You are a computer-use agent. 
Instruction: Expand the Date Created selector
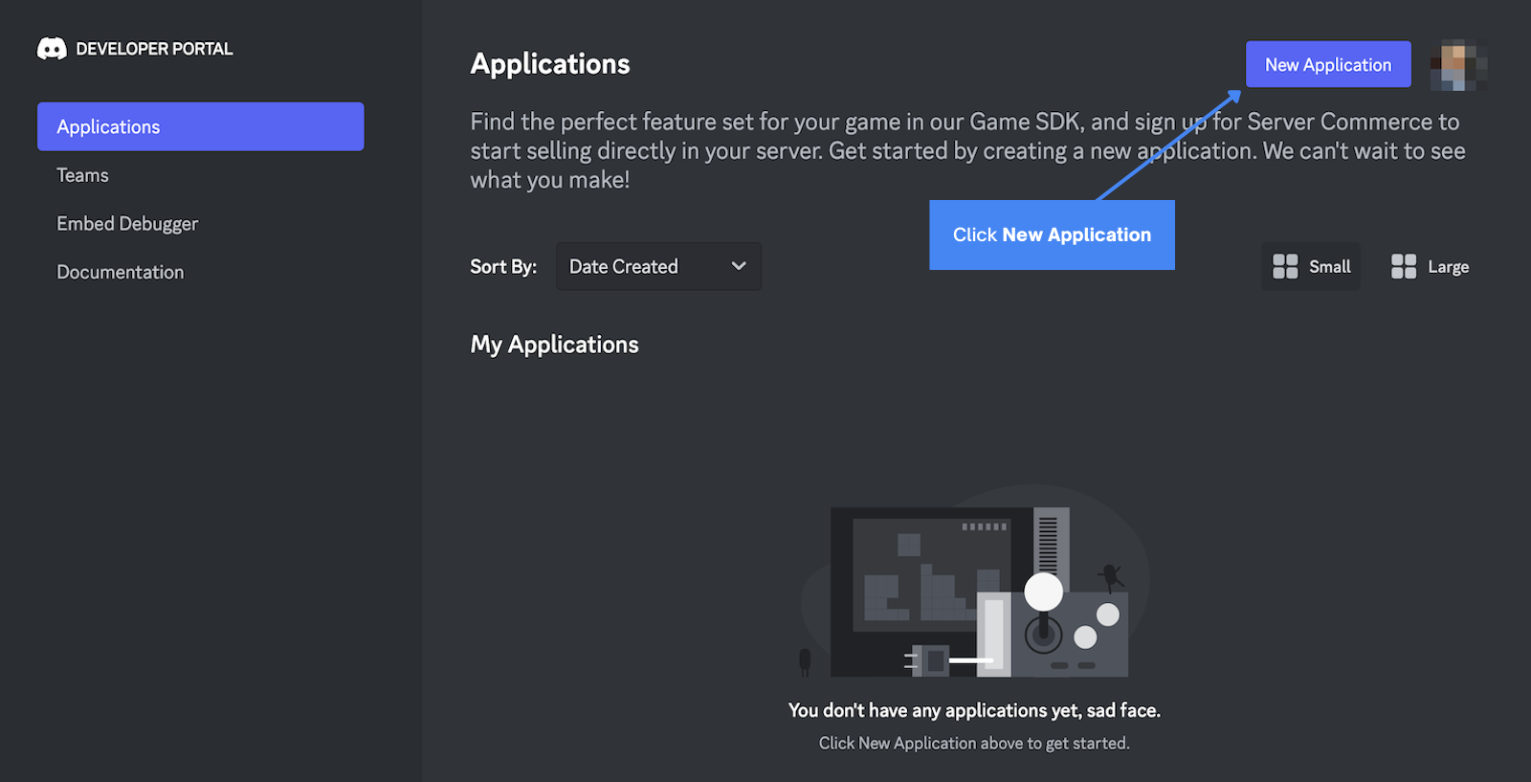point(657,266)
